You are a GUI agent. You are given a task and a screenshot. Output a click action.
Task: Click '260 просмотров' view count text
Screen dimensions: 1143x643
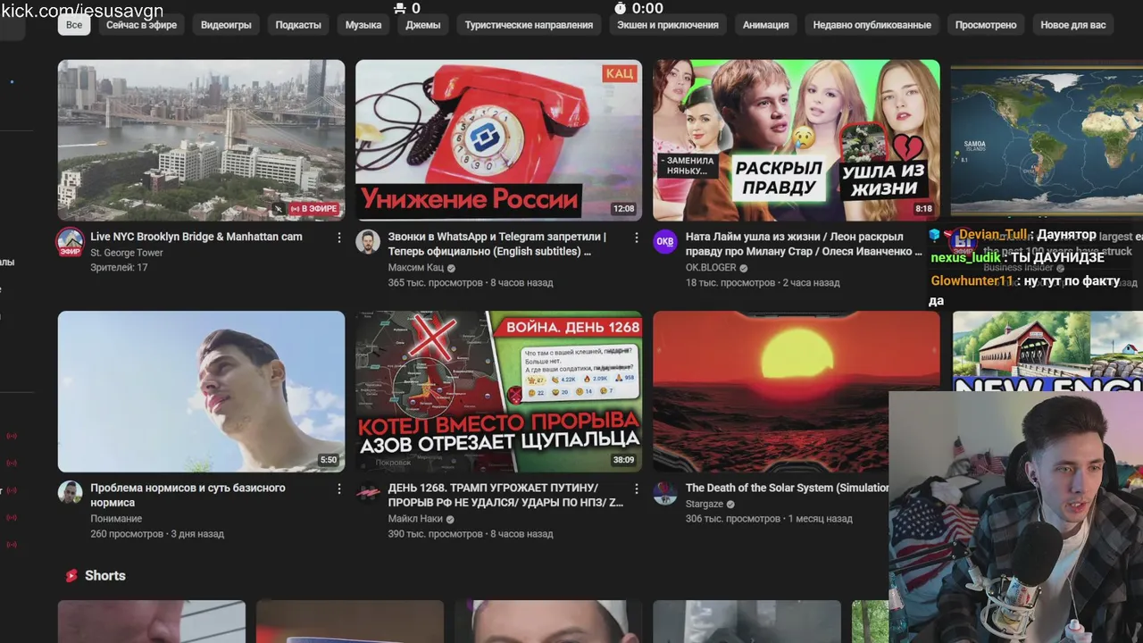tap(127, 534)
